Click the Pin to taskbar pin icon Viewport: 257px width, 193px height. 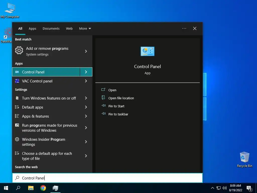point(103,114)
